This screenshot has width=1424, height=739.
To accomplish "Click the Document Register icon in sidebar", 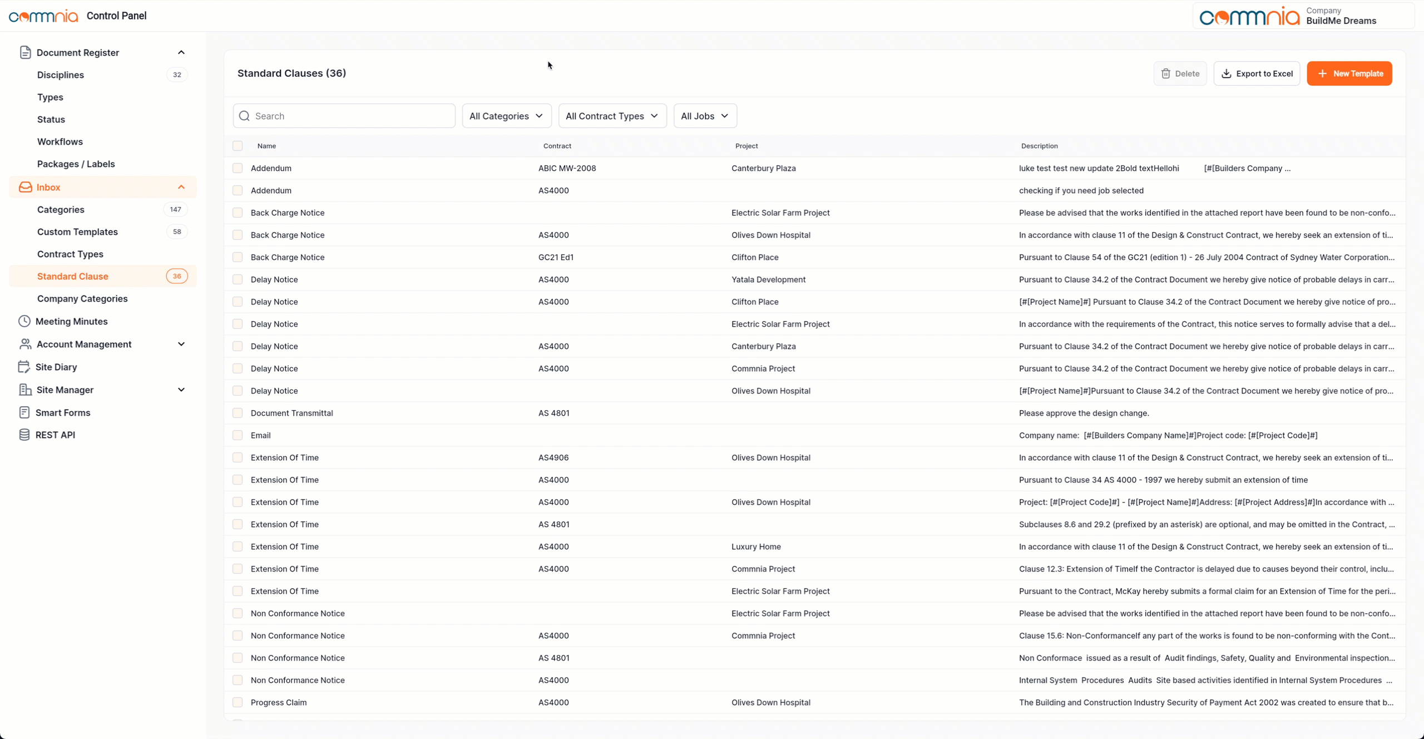I will 25,52.
